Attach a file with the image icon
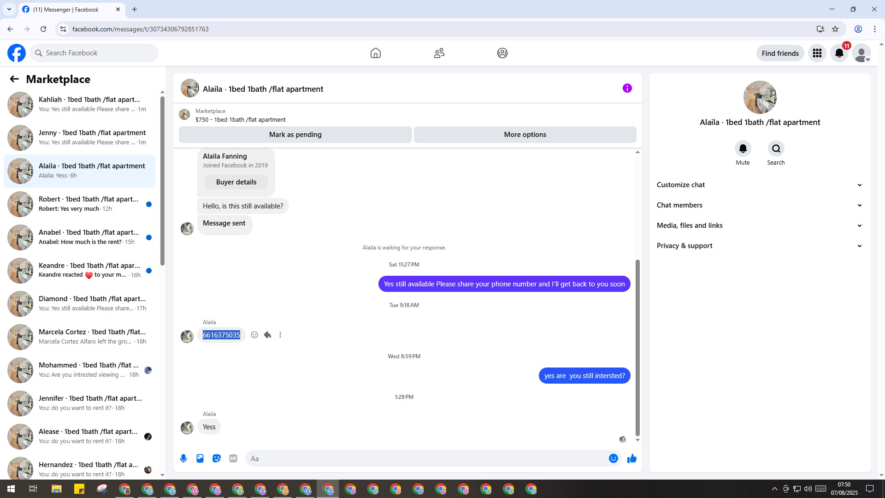The image size is (885, 498). pos(200,458)
